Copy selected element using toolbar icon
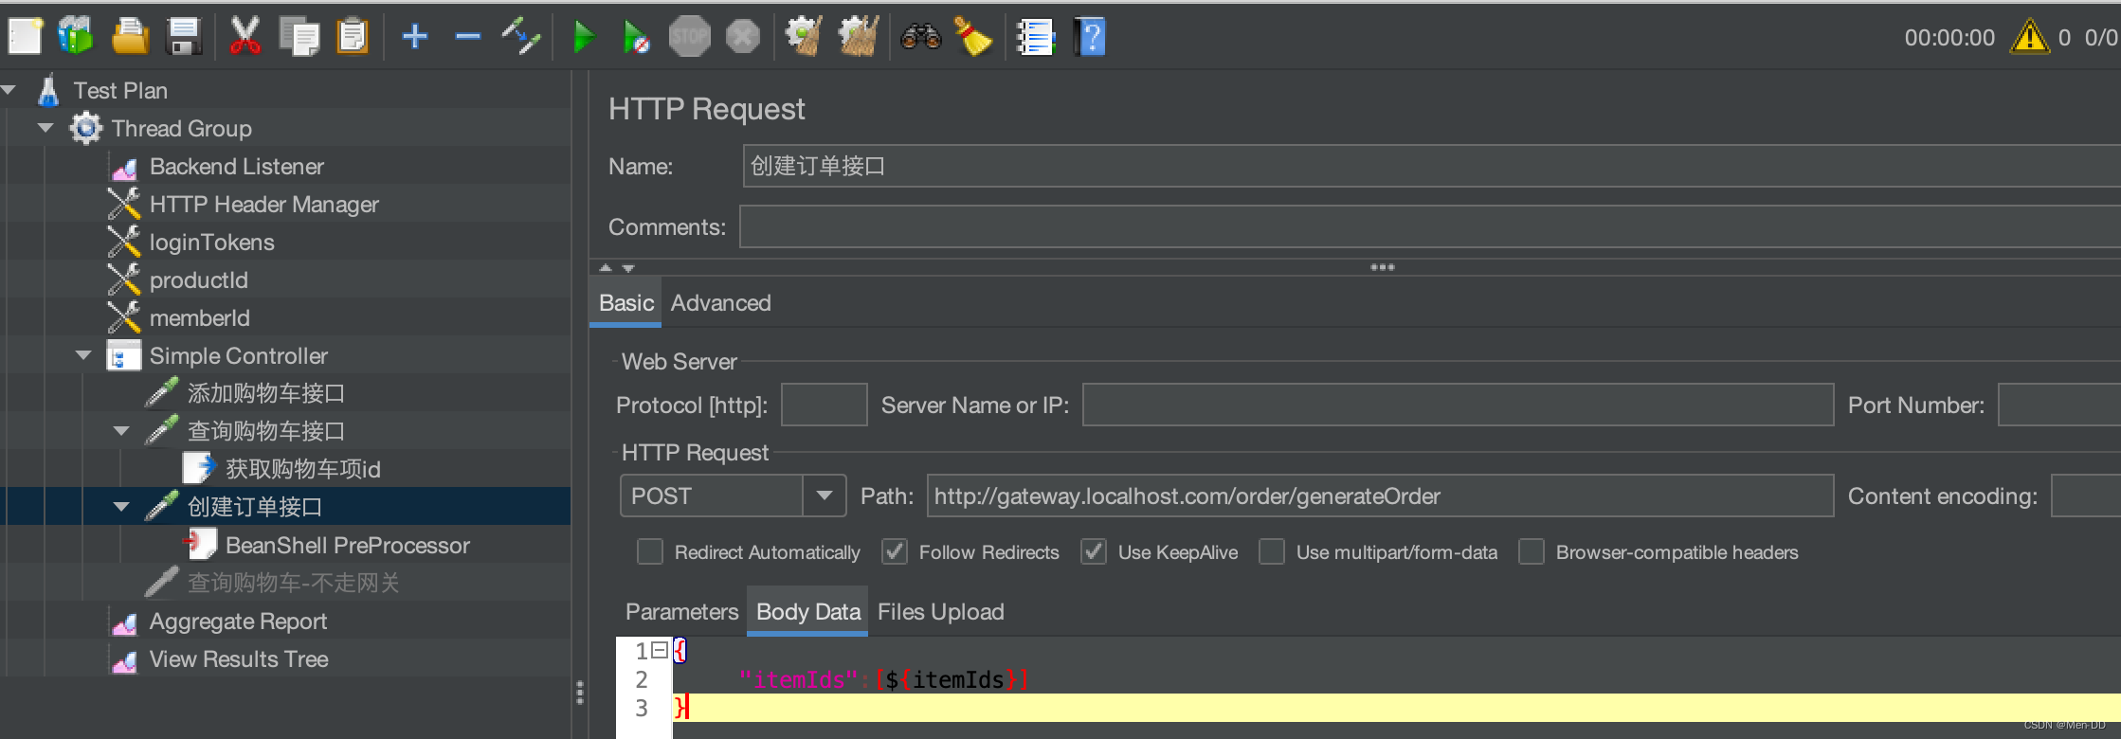 (299, 37)
